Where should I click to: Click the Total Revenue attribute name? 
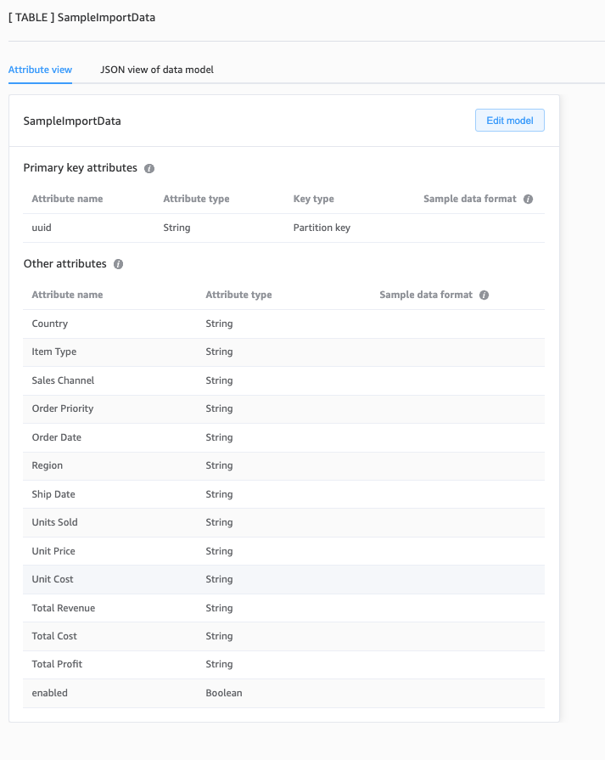[x=64, y=608]
